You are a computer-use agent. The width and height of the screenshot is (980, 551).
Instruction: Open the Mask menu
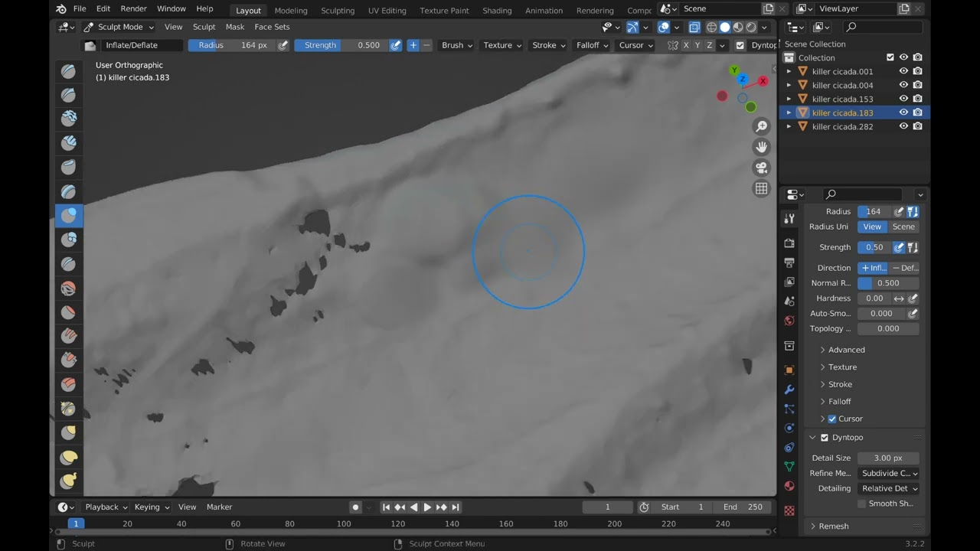[x=234, y=27]
